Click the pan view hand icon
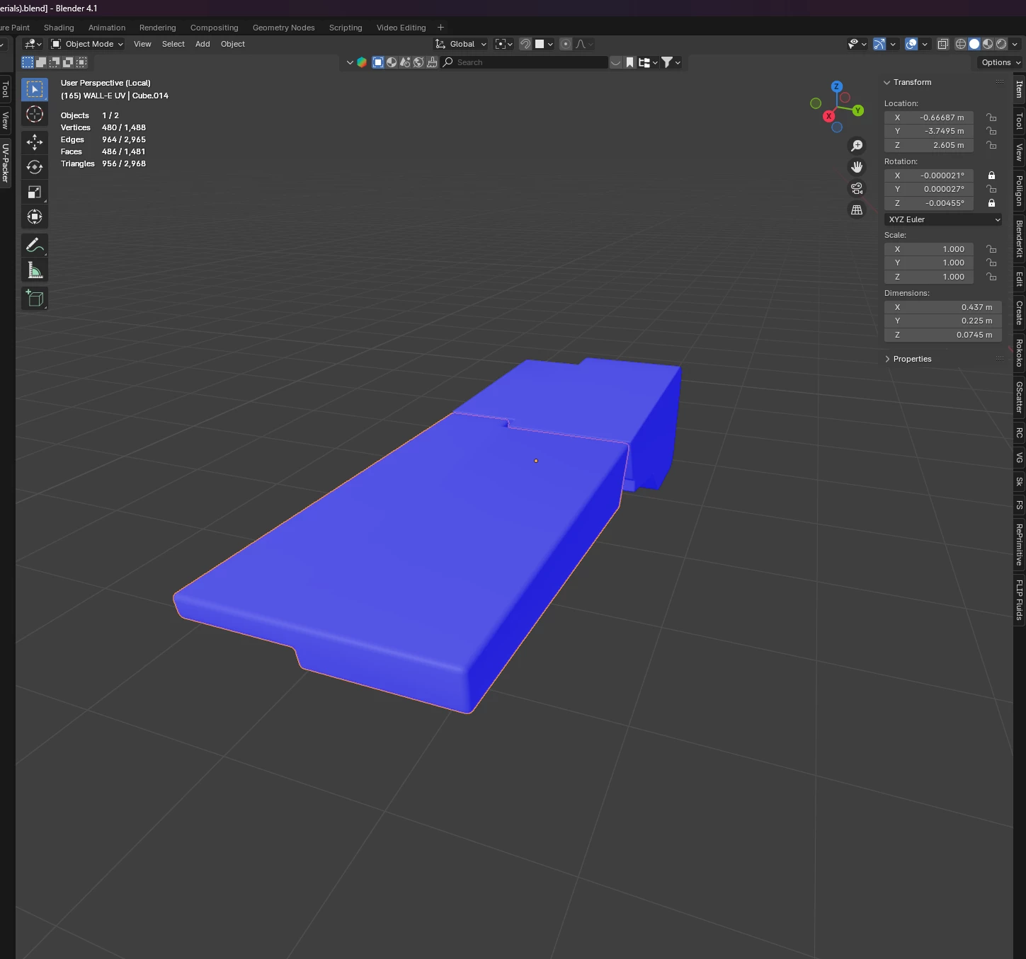Image resolution: width=1026 pixels, height=959 pixels. click(x=857, y=167)
